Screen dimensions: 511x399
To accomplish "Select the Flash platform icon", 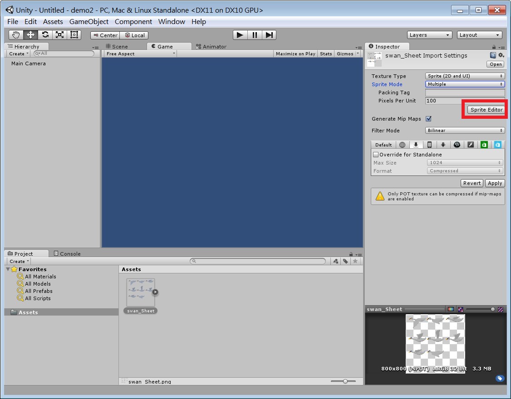I will pyautogui.click(x=471, y=145).
